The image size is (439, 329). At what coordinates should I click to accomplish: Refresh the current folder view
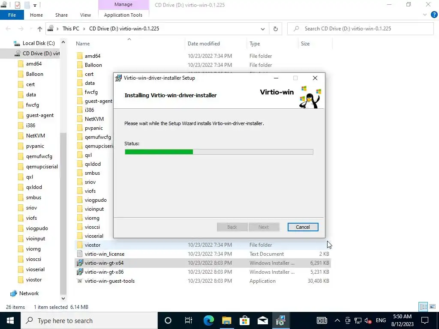276,29
